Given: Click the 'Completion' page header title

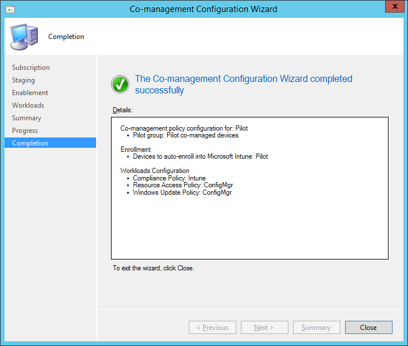Looking at the screenshot, I should (x=66, y=37).
